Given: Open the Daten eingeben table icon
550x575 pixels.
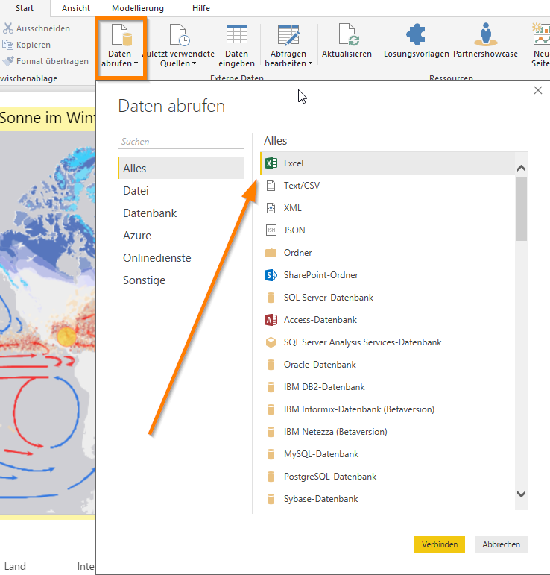Looking at the screenshot, I should (237, 34).
